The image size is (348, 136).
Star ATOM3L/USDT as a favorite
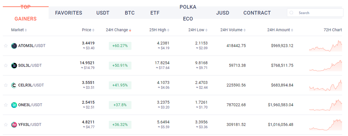tap(6, 46)
